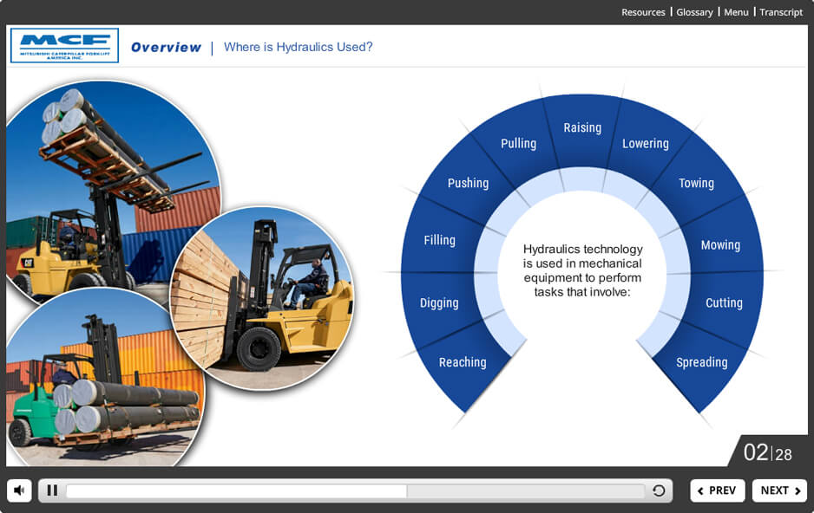Image resolution: width=814 pixels, height=513 pixels.
Task: Click the Towing wheel segment
Action: (696, 184)
